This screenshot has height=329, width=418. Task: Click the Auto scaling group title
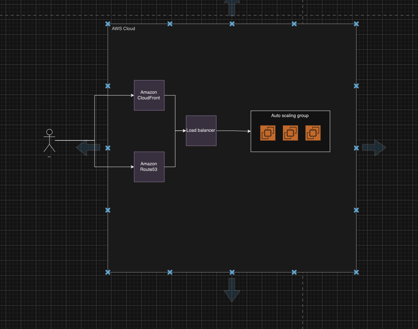click(290, 116)
